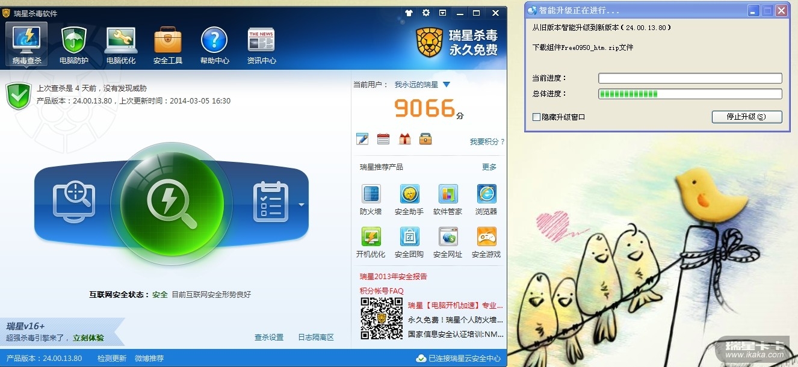Click the briefcase icon under score
Screen dimensions: 798x367
425,139
